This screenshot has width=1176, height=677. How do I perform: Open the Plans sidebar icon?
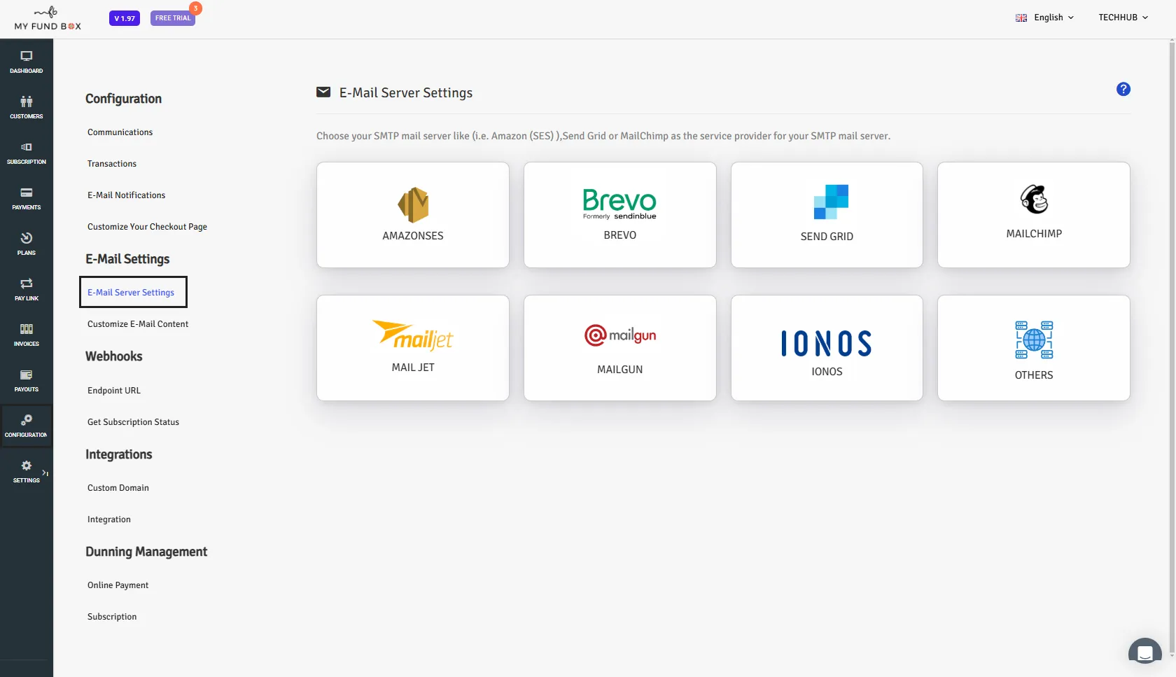click(x=26, y=244)
